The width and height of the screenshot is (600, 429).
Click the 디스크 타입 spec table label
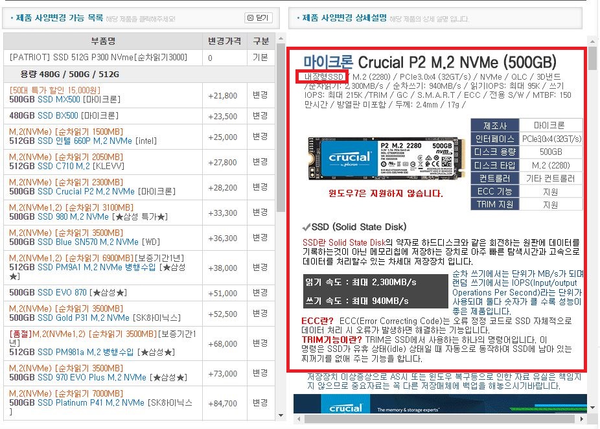click(x=495, y=165)
